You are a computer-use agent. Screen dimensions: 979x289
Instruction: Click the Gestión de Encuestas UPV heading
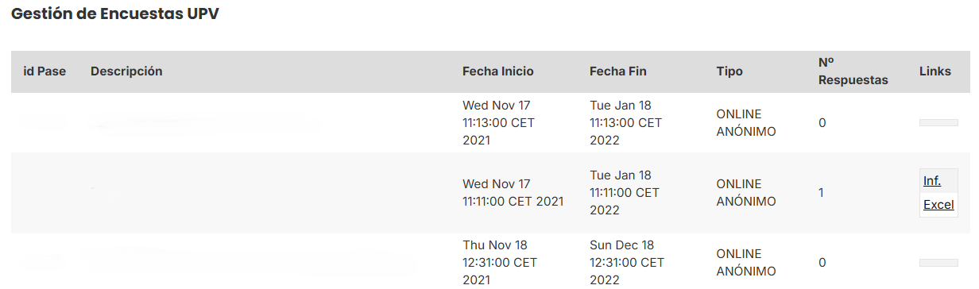[115, 15]
